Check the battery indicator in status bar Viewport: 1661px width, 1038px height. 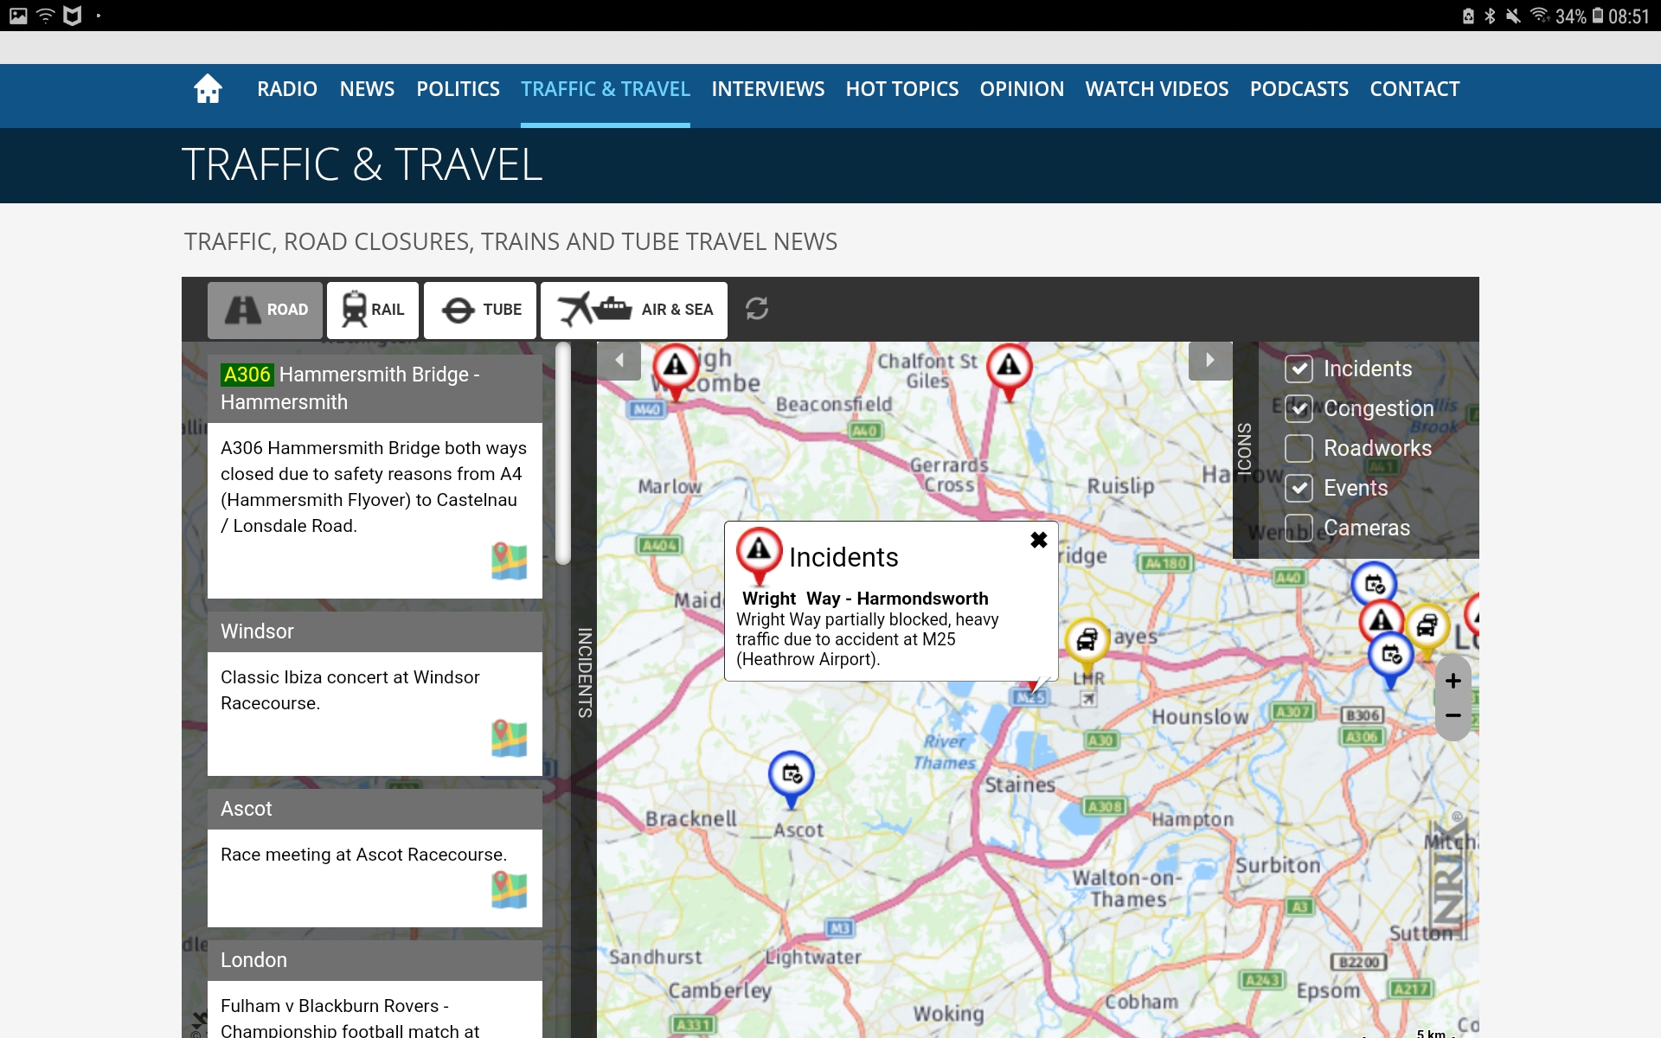[1598, 16]
